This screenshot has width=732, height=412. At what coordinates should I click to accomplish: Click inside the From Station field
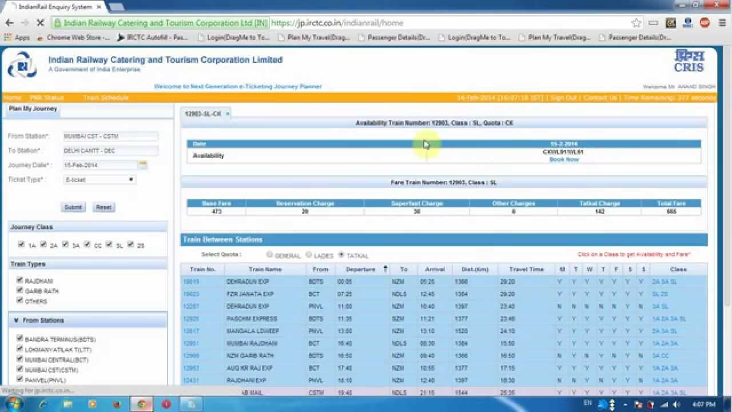point(110,136)
